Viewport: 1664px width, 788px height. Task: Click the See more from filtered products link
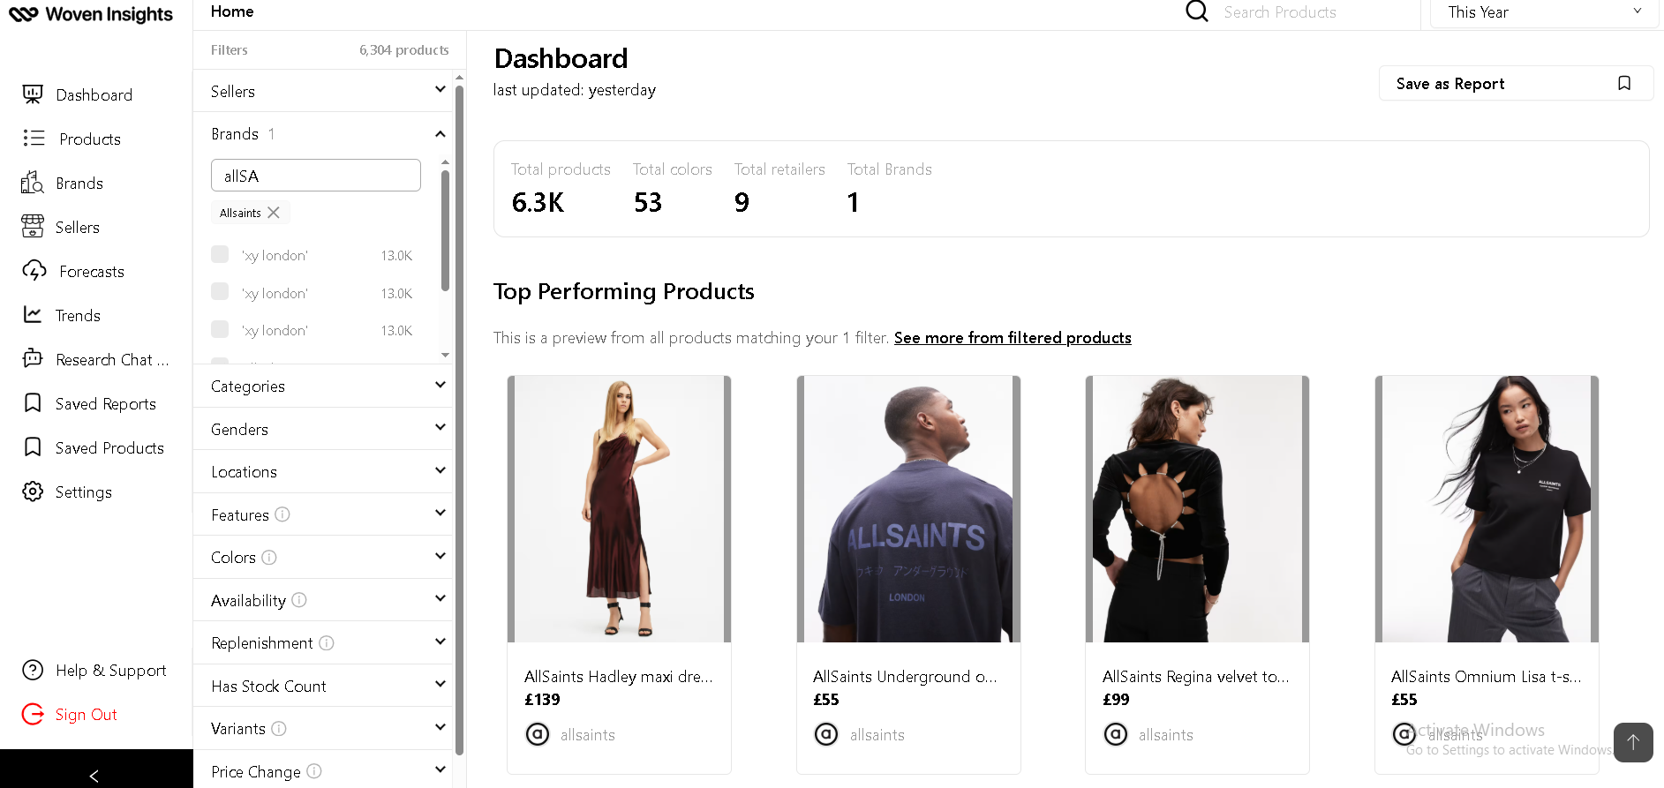coord(1012,338)
